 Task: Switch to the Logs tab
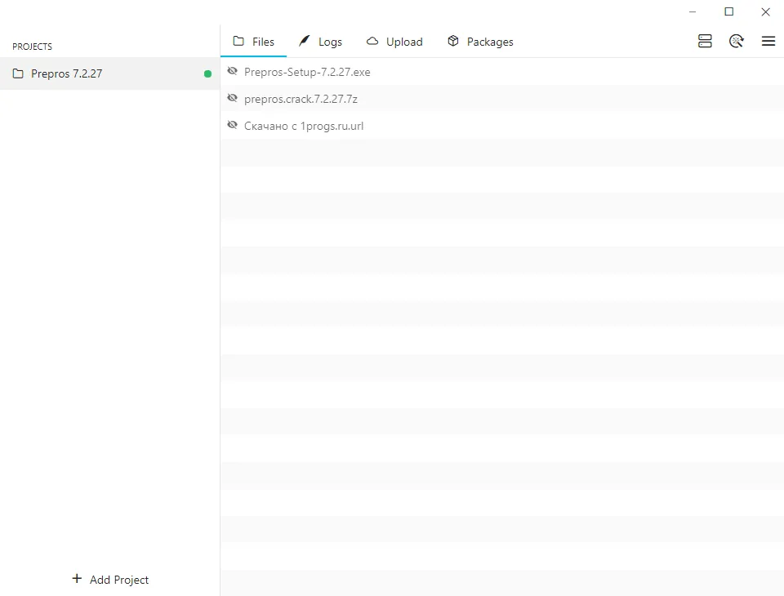pos(320,42)
